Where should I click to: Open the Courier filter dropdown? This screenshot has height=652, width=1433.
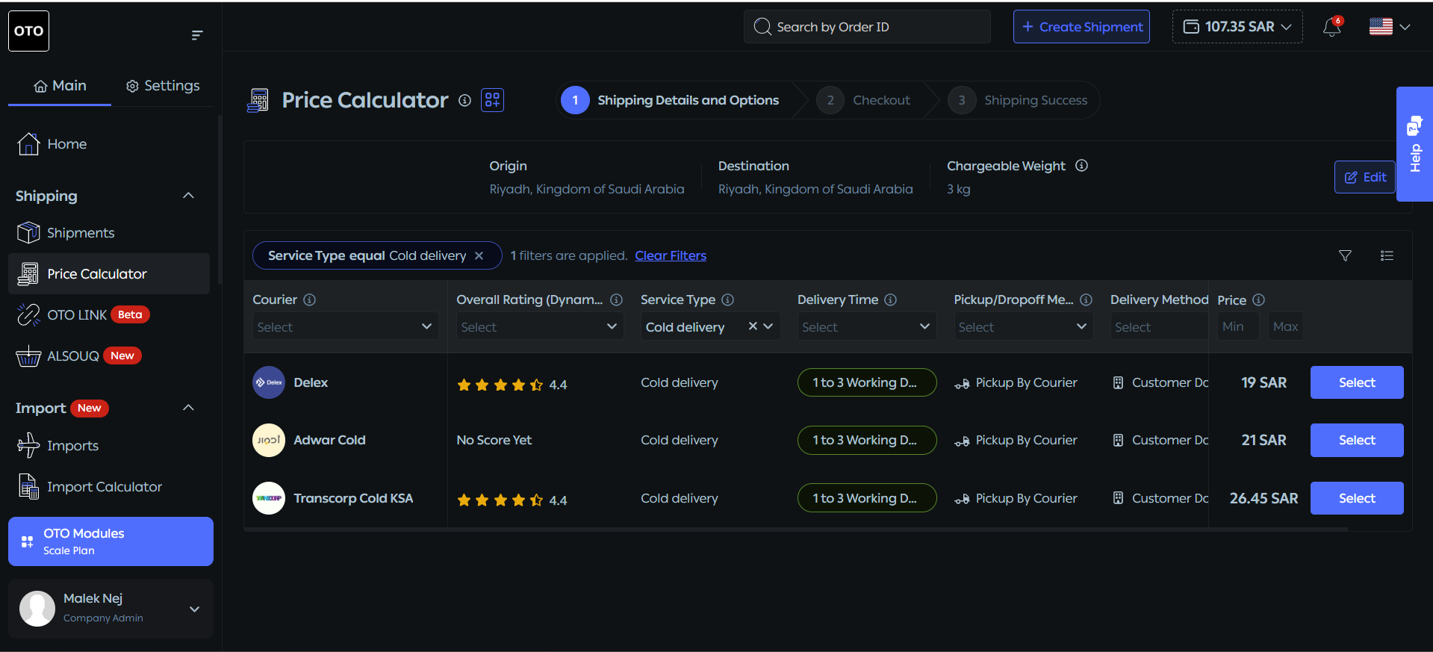(x=345, y=326)
